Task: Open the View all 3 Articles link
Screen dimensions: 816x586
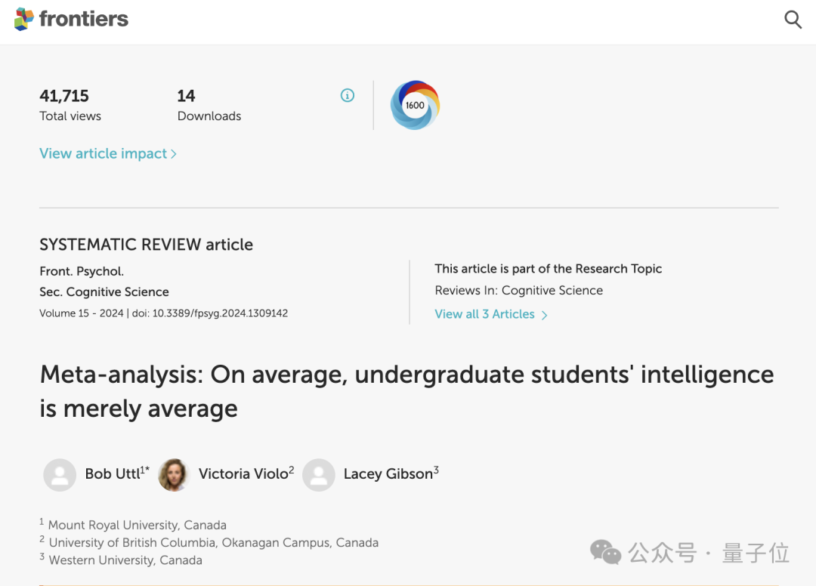Action: pyautogui.click(x=484, y=314)
